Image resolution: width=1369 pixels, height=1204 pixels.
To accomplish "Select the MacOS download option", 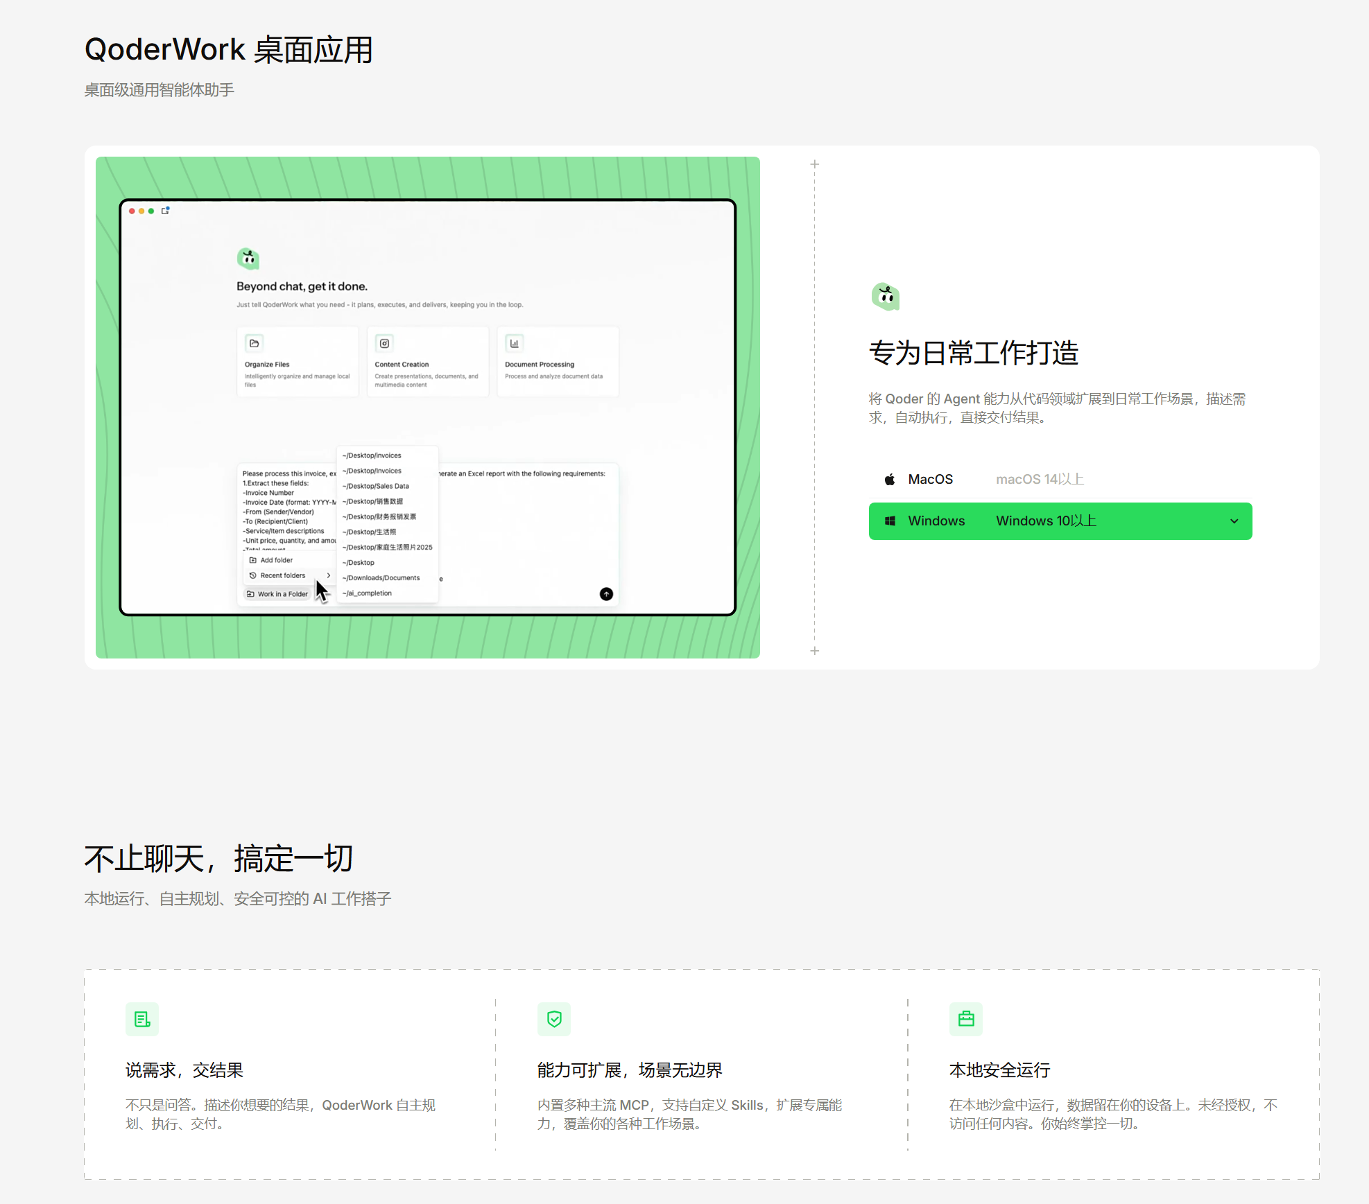I will [1060, 480].
